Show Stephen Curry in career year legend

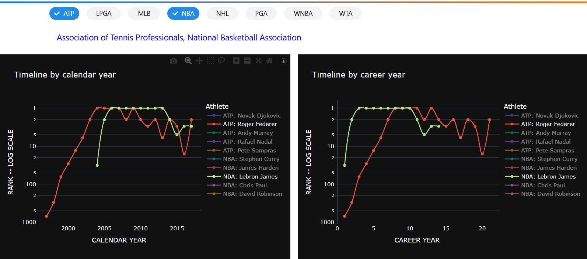542,159
